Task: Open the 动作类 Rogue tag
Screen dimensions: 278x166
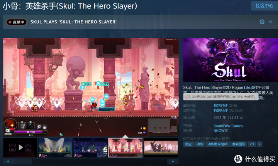Action: pos(217,144)
